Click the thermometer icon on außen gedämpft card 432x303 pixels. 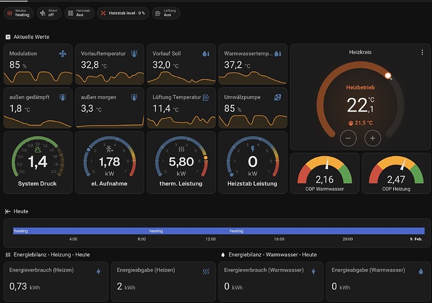tap(63, 97)
